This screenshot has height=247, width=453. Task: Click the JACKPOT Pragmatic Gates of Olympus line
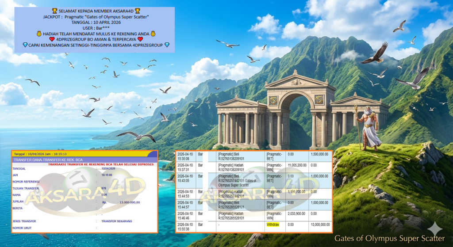point(96,17)
